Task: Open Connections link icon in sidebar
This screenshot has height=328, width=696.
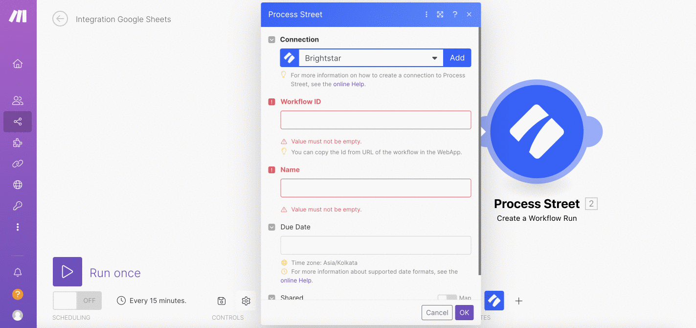Action: click(18, 164)
